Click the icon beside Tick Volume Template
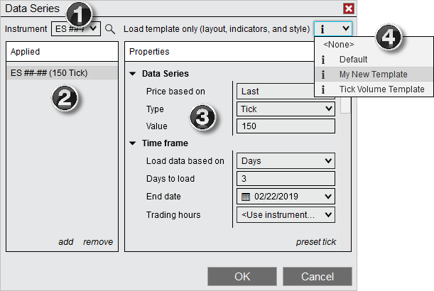The height and width of the screenshot is (291, 434). click(x=324, y=89)
